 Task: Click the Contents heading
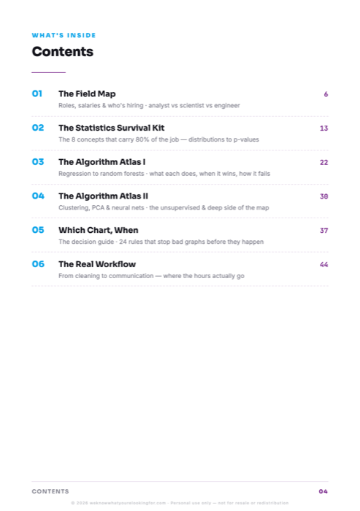pos(63,52)
